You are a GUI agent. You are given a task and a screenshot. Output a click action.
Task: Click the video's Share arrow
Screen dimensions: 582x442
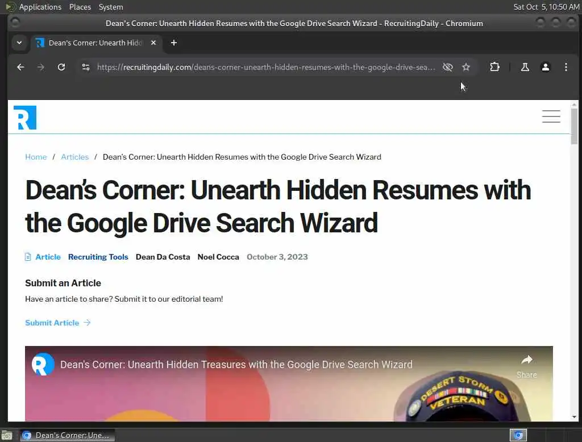point(527,366)
